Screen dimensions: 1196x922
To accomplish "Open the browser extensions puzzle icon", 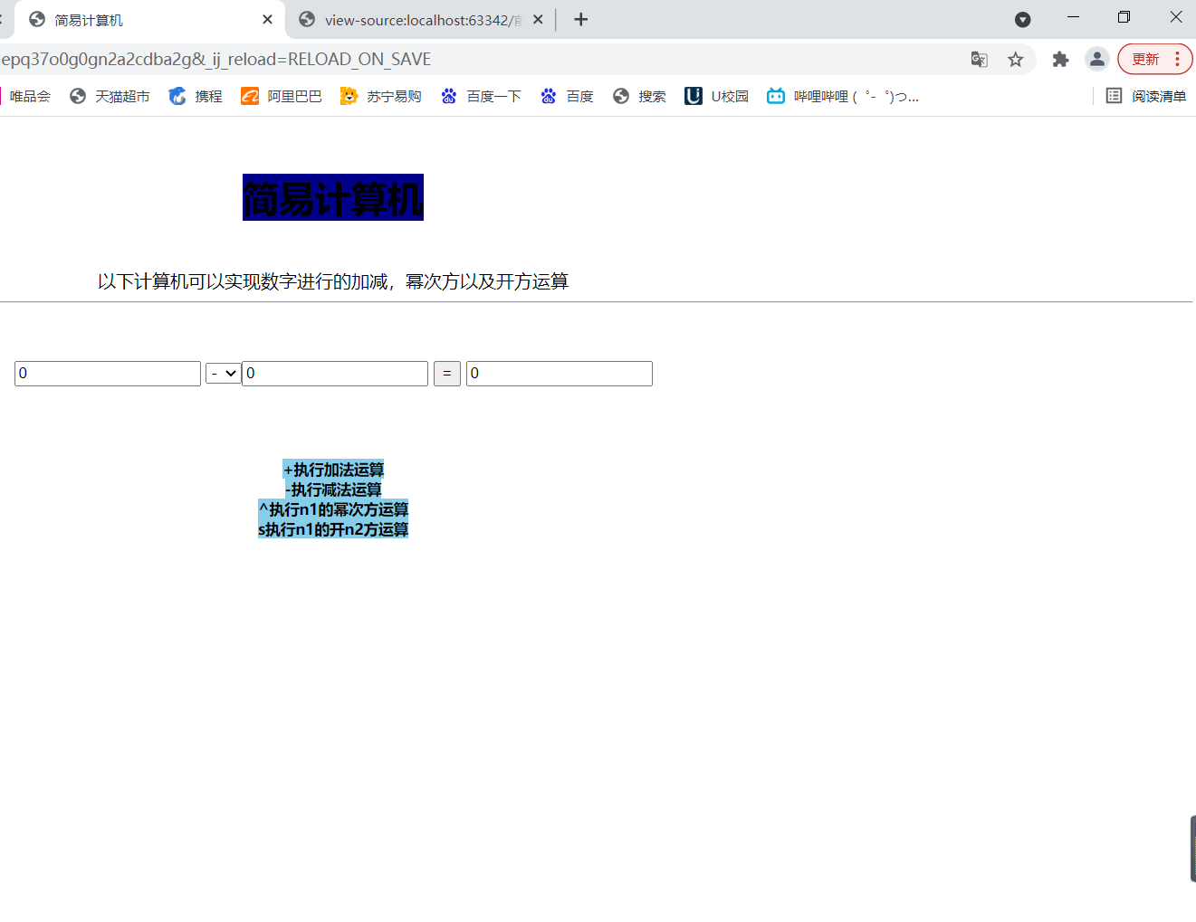I will coord(1060,58).
